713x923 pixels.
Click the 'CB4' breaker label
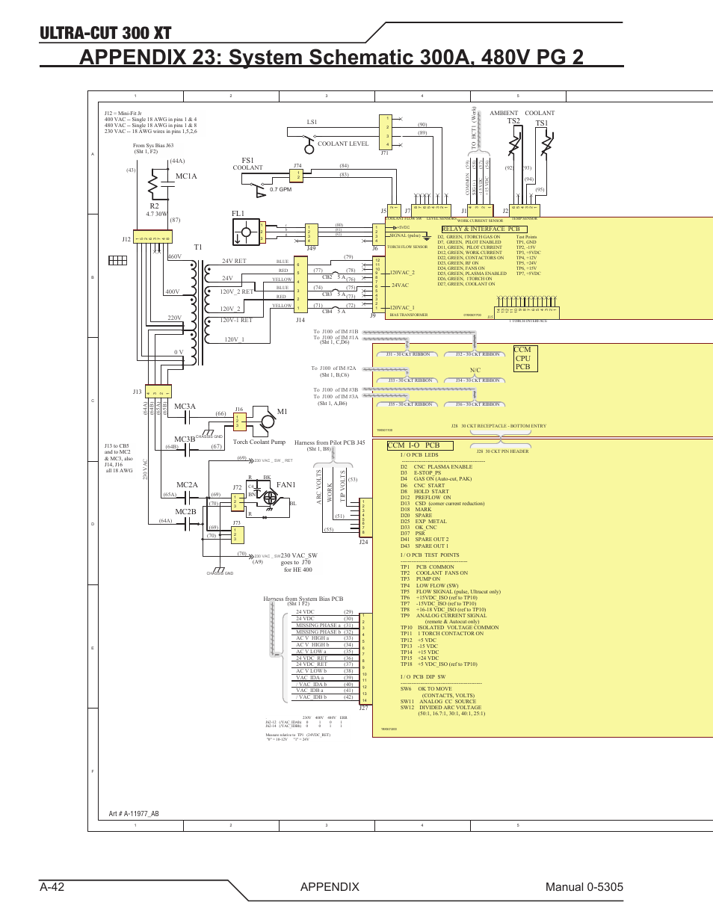coord(327,312)
